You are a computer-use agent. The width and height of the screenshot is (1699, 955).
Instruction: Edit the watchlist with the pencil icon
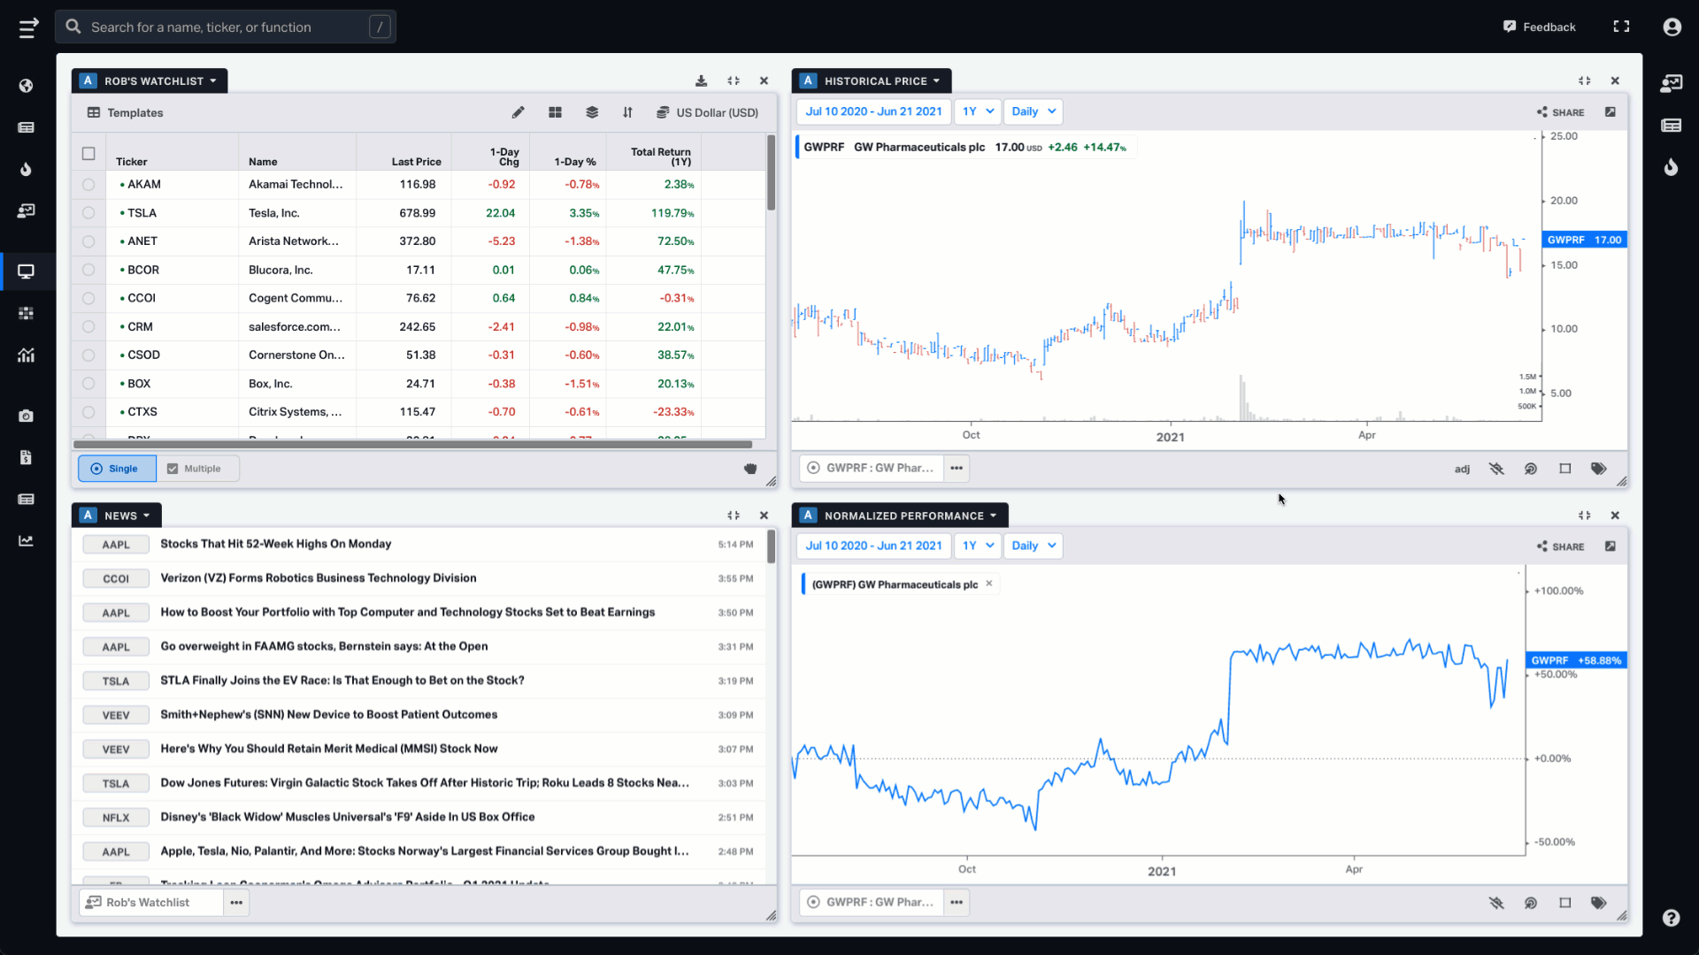pos(518,112)
